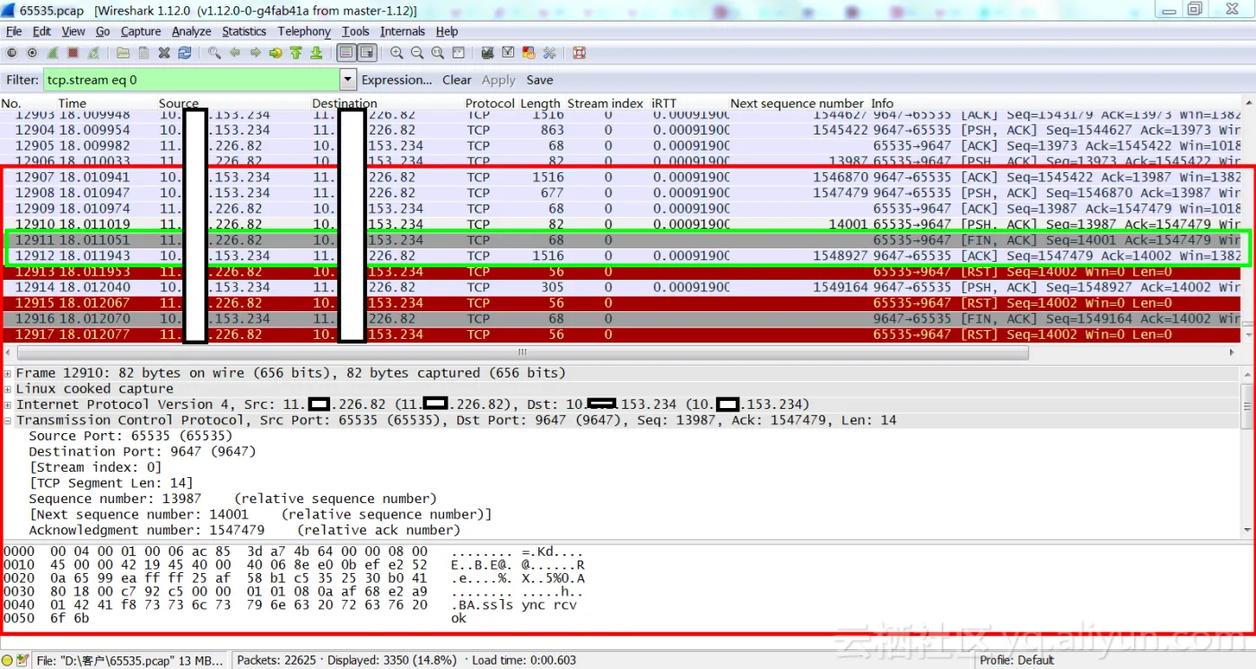Start a new live capture (shark fin)
The height and width of the screenshot is (669, 1256).
(53, 53)
